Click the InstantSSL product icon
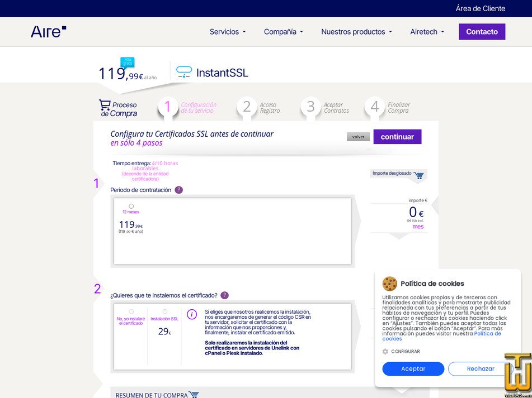The image size is (532, 398). click(184, 72)
